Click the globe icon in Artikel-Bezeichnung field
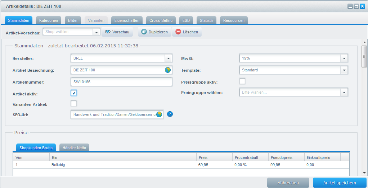This screenshot has height=188, width=368. [x=168, y=70]
